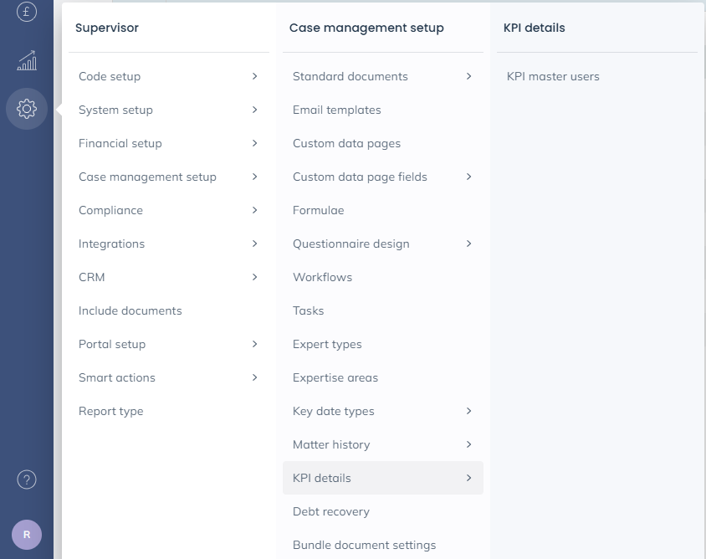The width and height of the screenshot is (706, 559).
Task: Click the settings gear icon
Action: coord(27,109)
